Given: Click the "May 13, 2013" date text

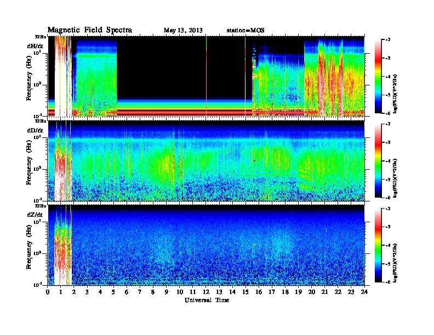Looking at the screenshot, I should pyautogui.click(x=183, y=31).
